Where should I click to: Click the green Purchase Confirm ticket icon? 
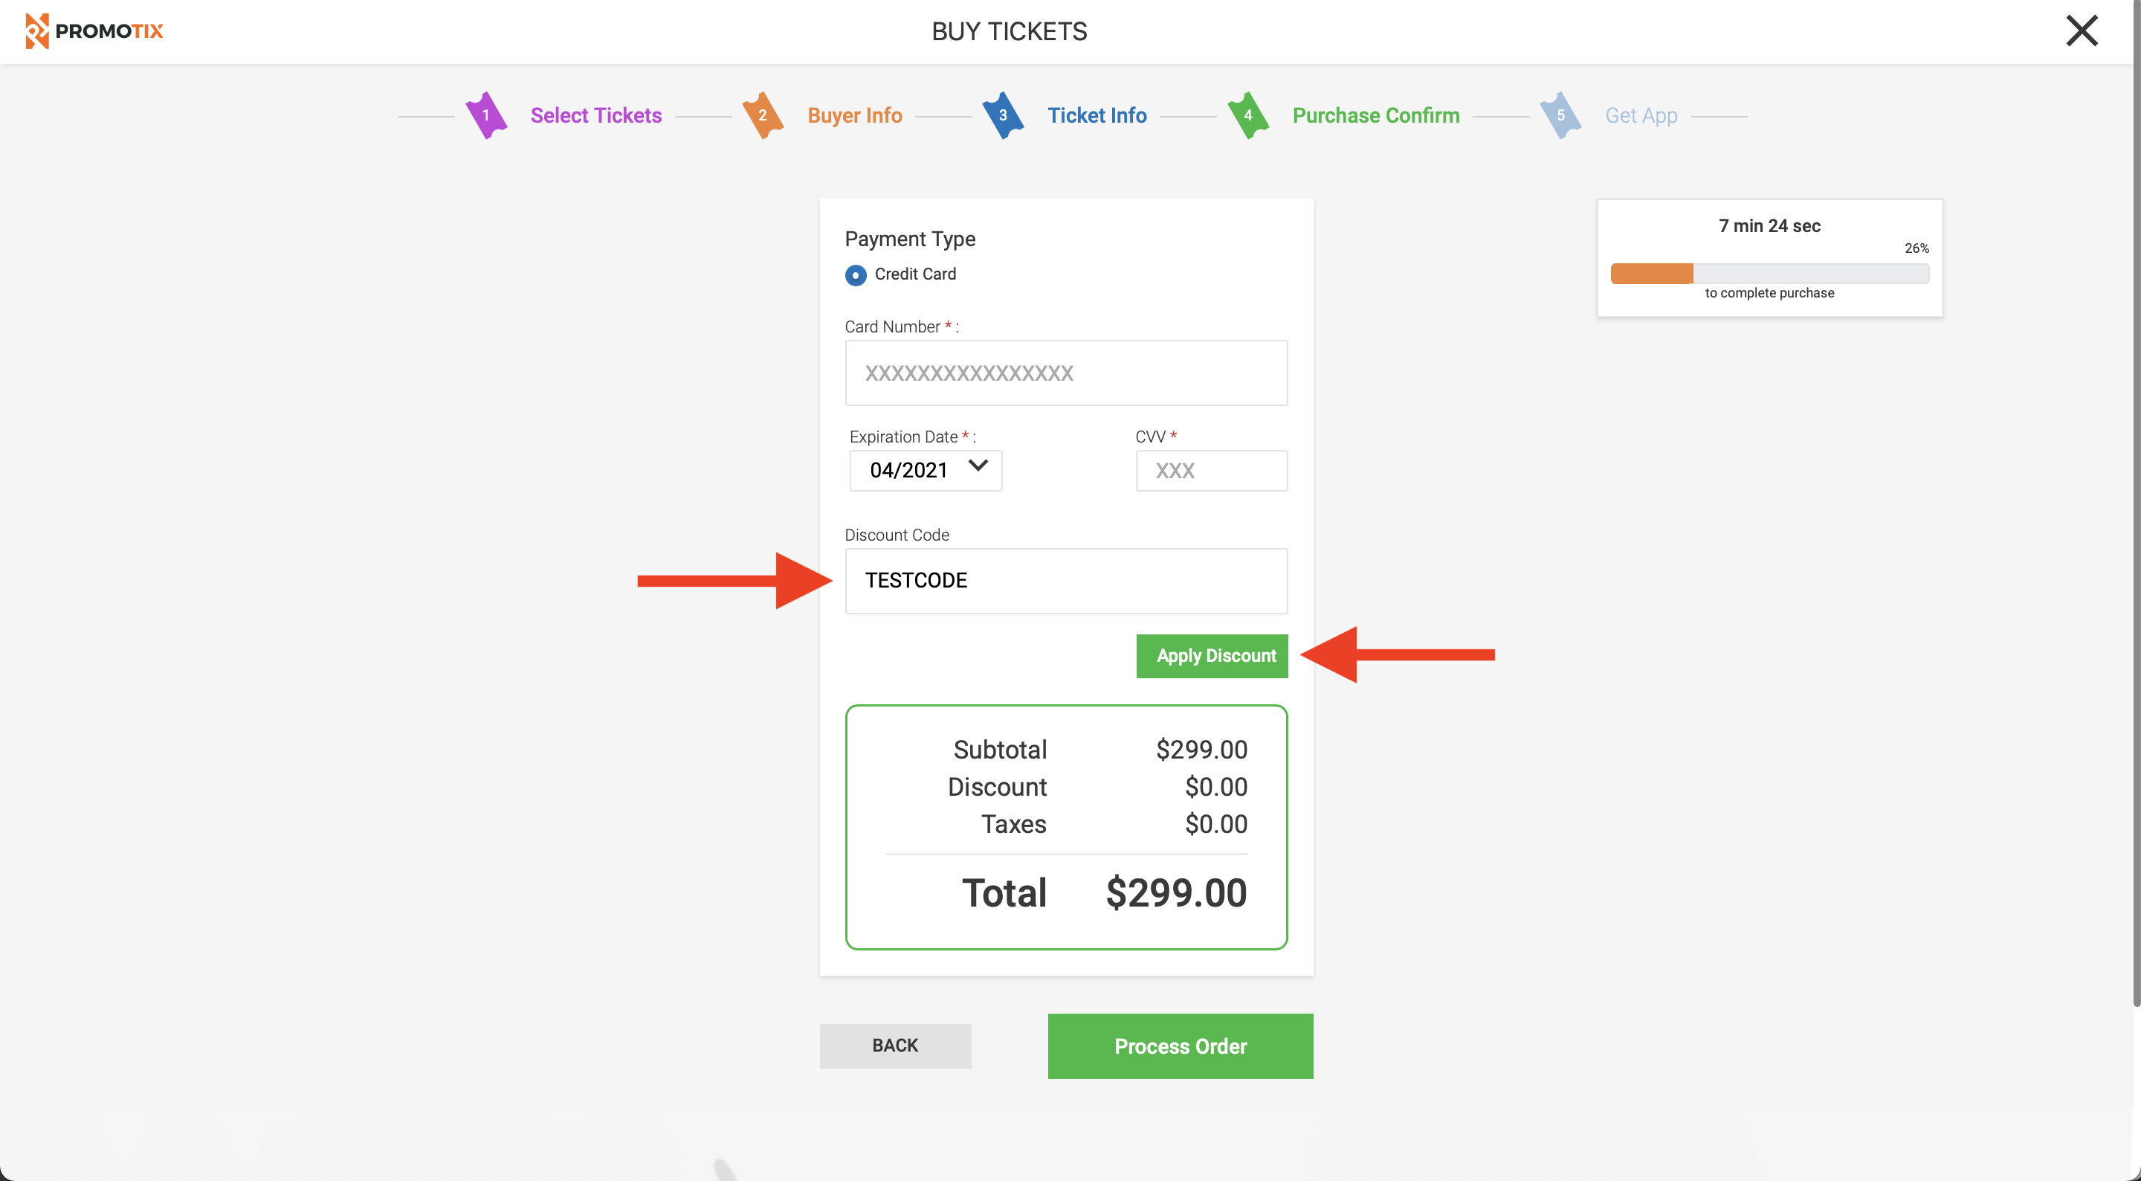pyautogui.click(x=1247, y=115)
